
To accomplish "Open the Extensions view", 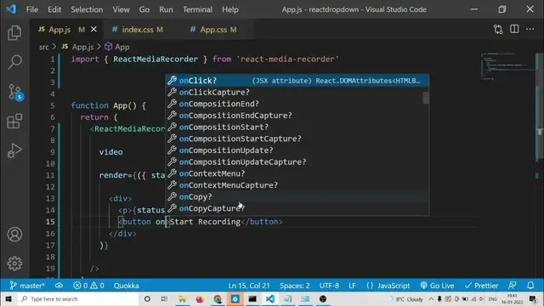I will pos(14,121).
